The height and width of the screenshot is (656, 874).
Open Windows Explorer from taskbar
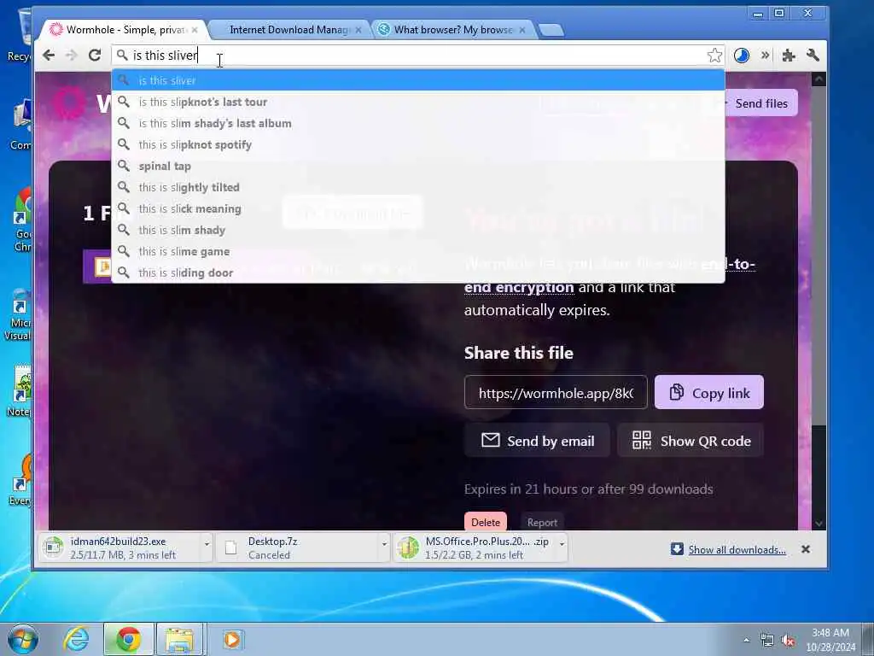pyautogui.click(x=179, y=639)
